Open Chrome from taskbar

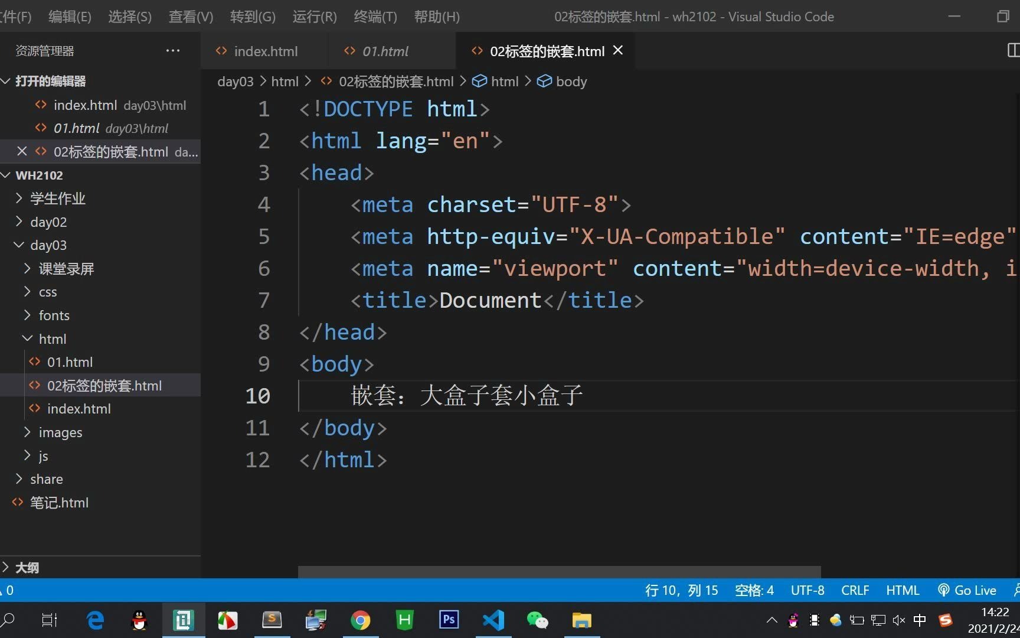pyautogui.click(x=360, y=620)
